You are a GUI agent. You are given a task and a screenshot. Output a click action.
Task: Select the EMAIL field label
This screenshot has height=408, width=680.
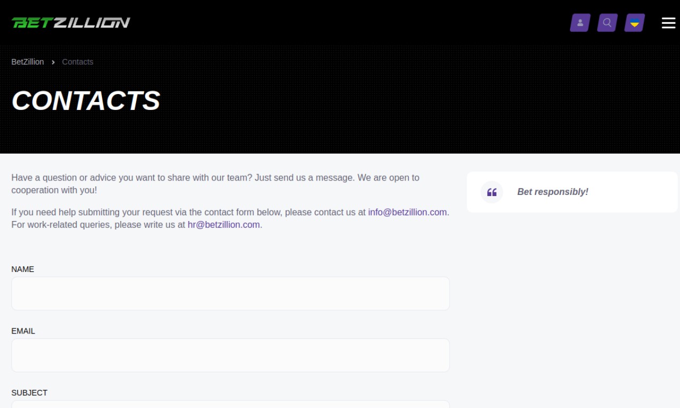(x=23, y=331)
